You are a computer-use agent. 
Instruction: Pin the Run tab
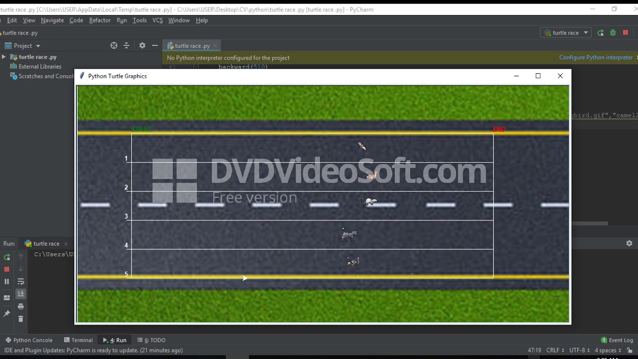click(7, 314)
